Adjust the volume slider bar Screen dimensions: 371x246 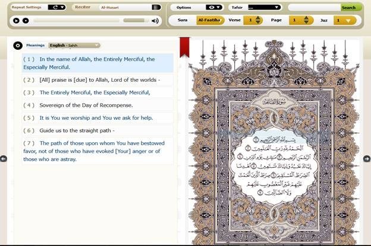click(136, 21)
